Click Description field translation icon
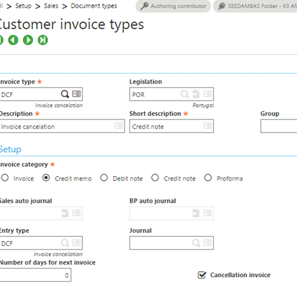Screen dimensions: 297x292 click(x=119, y=126)
